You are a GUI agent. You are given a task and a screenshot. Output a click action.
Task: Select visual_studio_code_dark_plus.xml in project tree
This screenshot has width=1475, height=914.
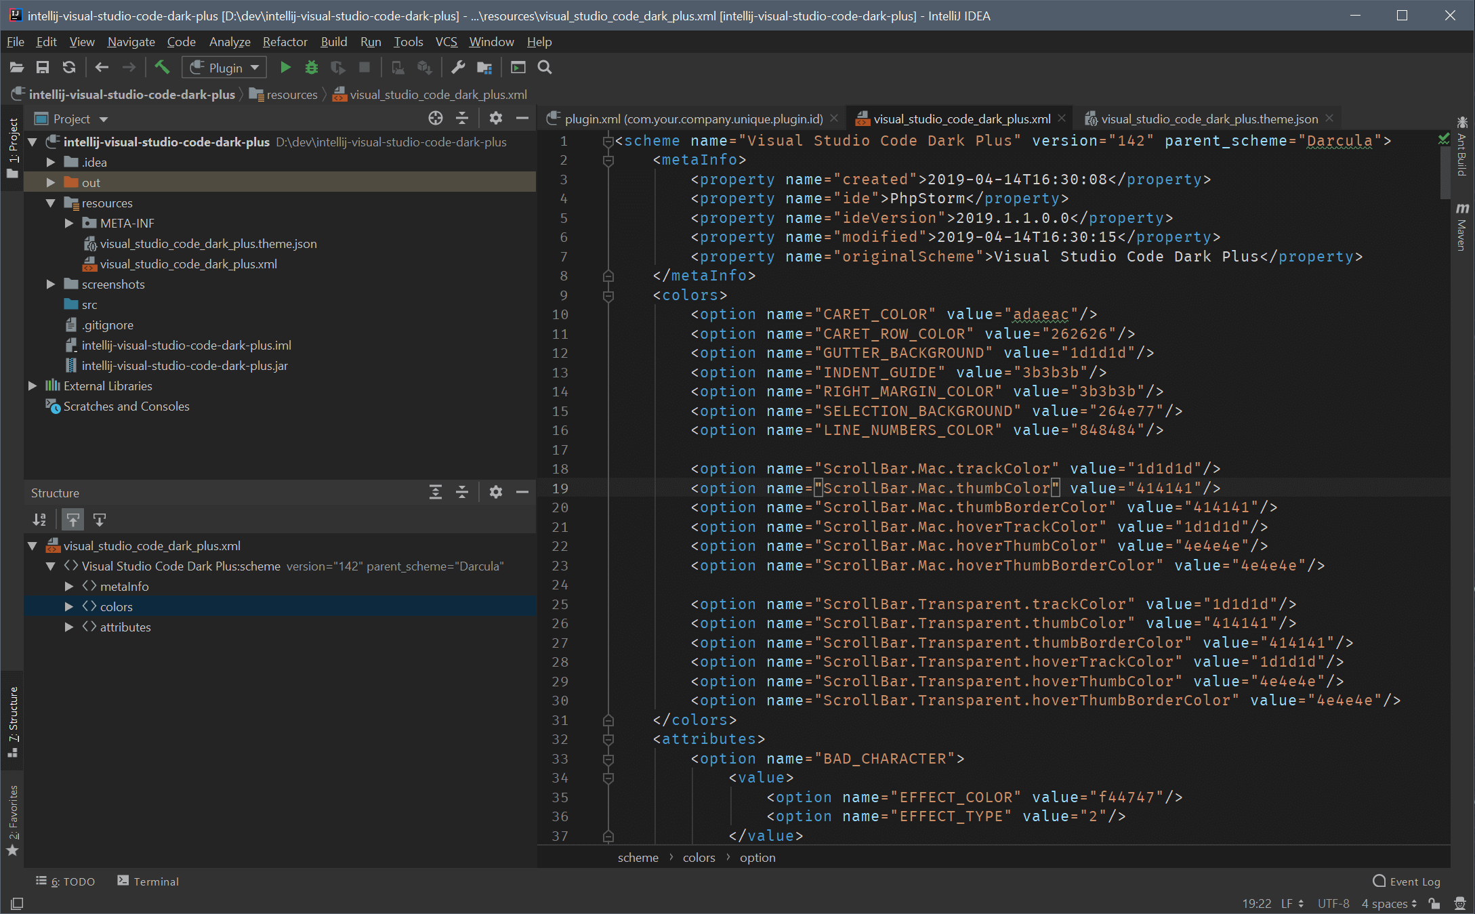[188, 264]
